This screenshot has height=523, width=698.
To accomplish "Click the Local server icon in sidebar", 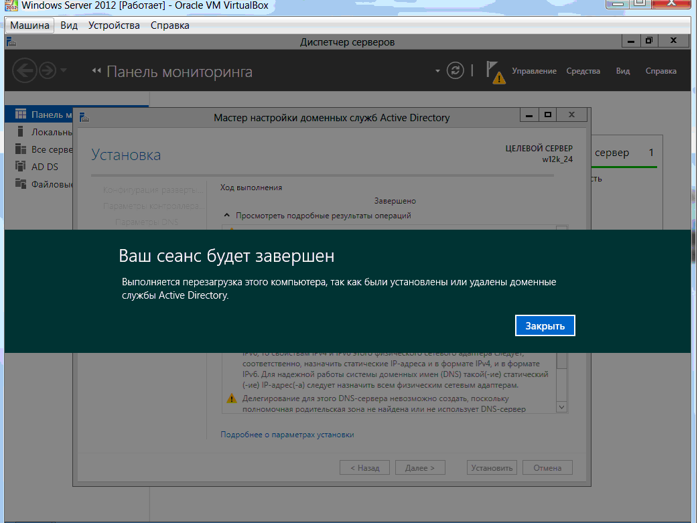I will click(20, 131).
